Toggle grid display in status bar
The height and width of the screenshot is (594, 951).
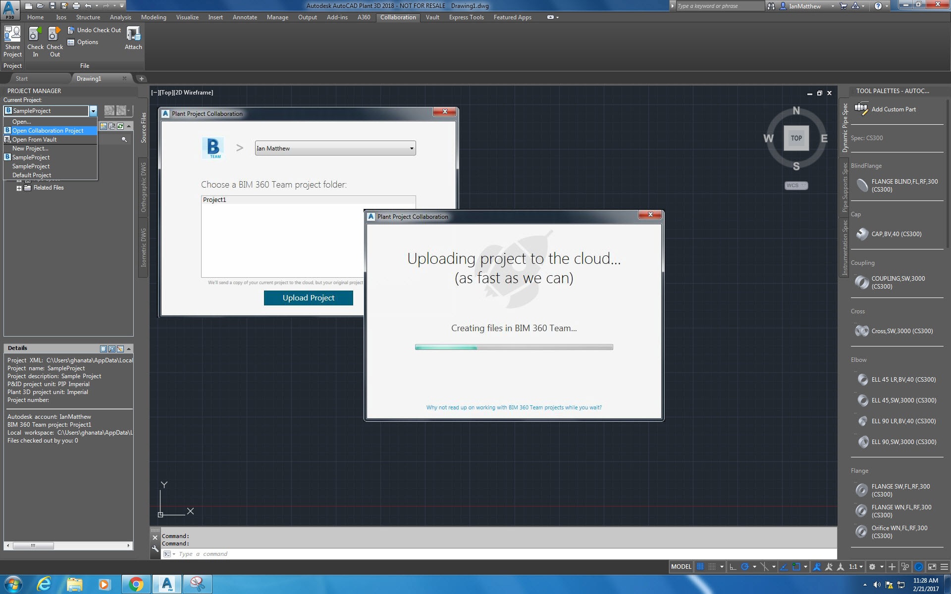pyautogui.click(x=700, y=567)
